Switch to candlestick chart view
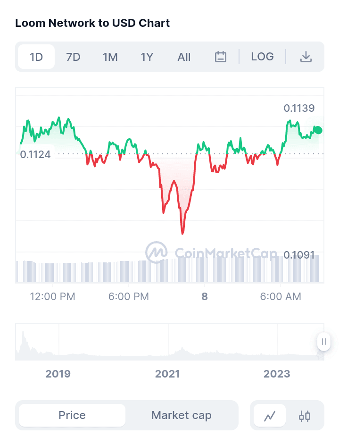Image resolution: width=339 pixels, height=445 pixels. click(x=305, y=415)
